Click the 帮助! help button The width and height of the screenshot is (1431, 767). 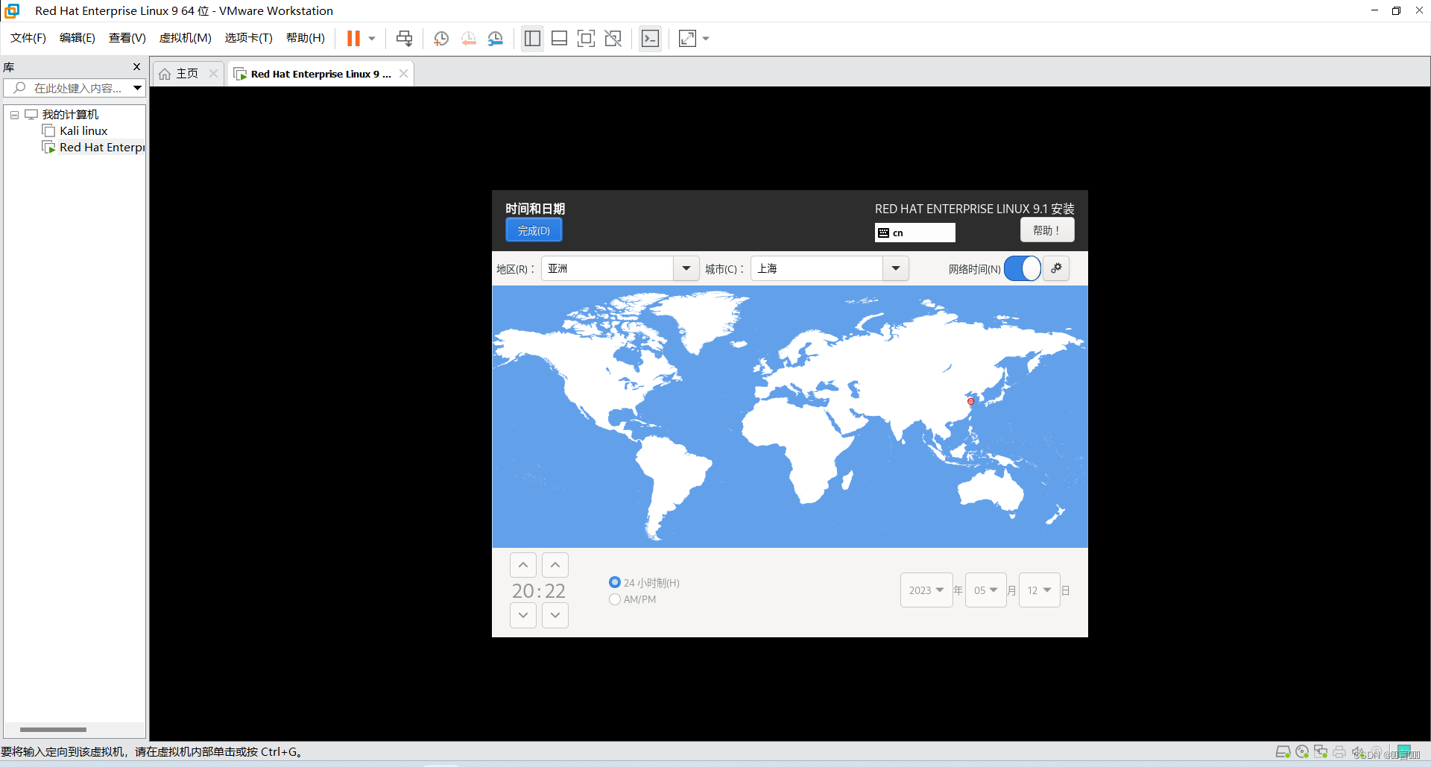point(1047,230)
